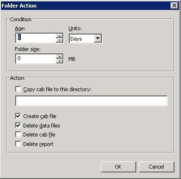Enable Copy cab file to this directory
Screen dimensions: 181x179
pyautogui.click(x=18, y=89)
